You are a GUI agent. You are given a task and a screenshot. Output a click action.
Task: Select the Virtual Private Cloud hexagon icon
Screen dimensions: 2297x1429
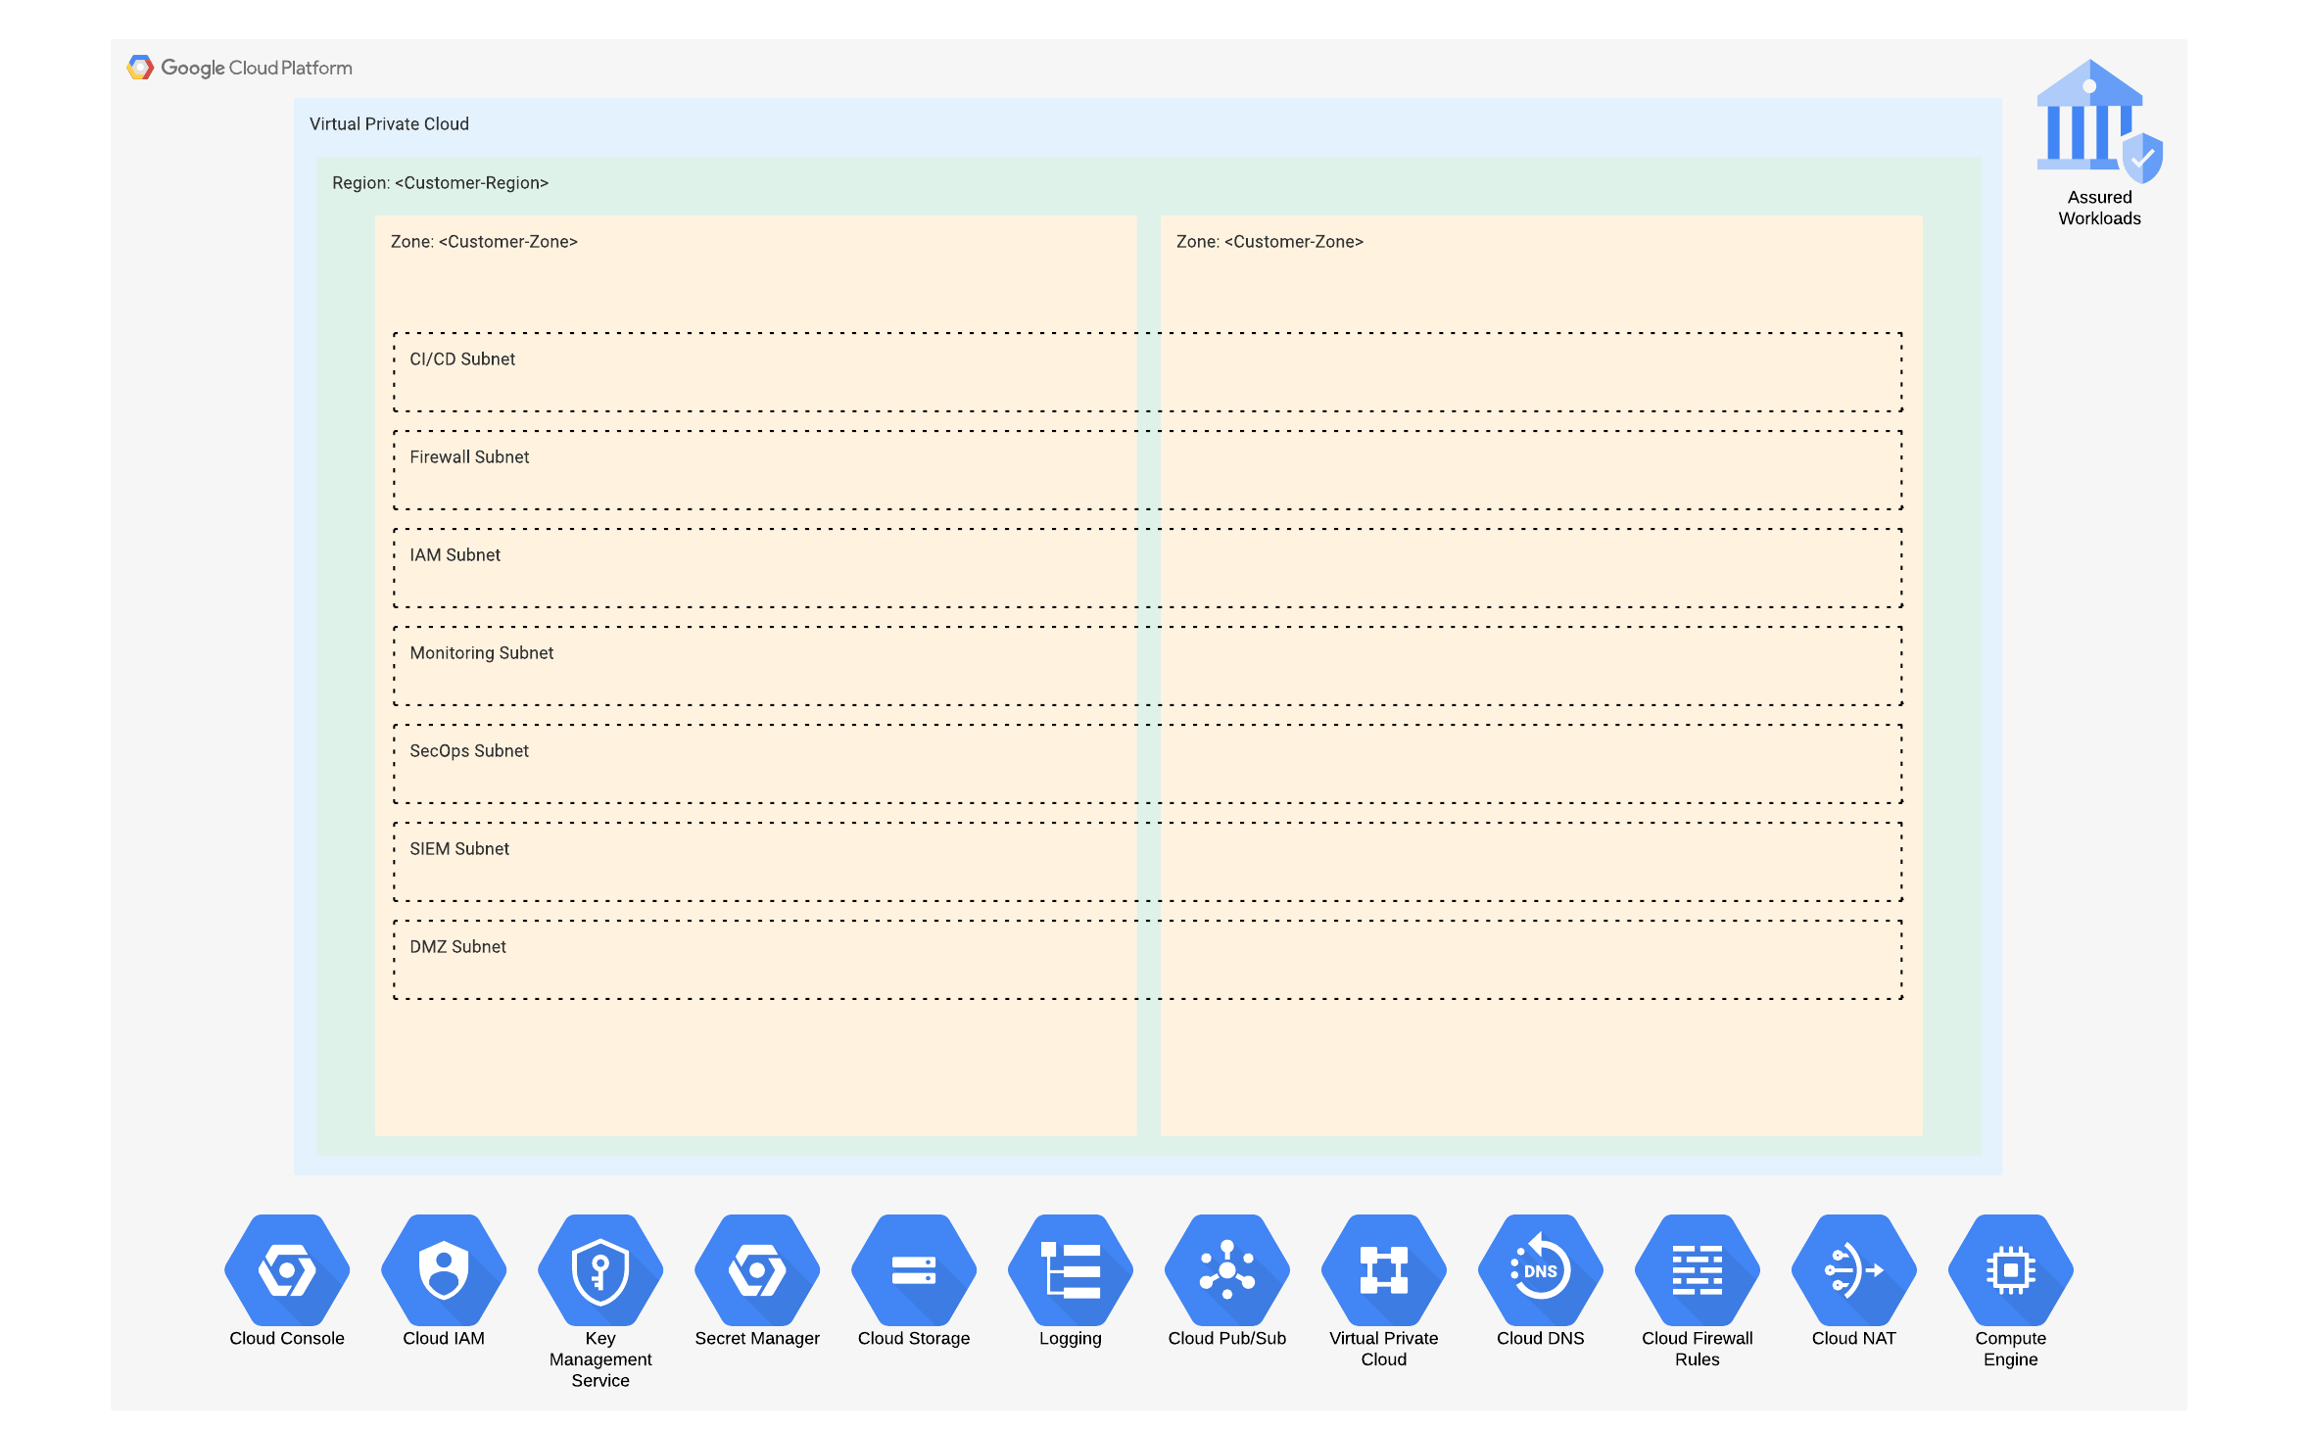pyautogui.click(x=1384, y=1270)
